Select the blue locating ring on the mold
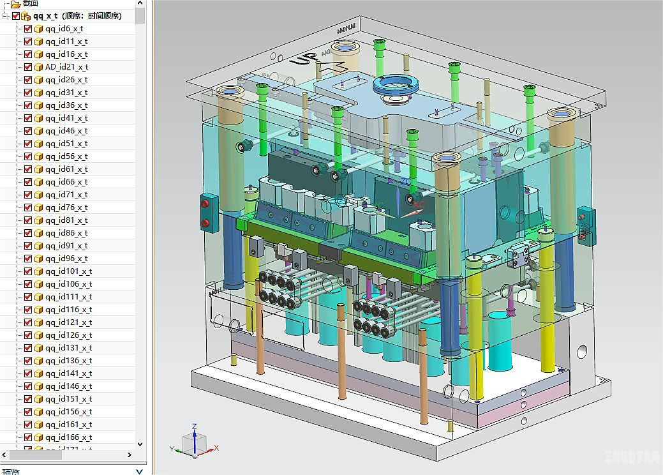663x475 pixels. click(396, 85)
